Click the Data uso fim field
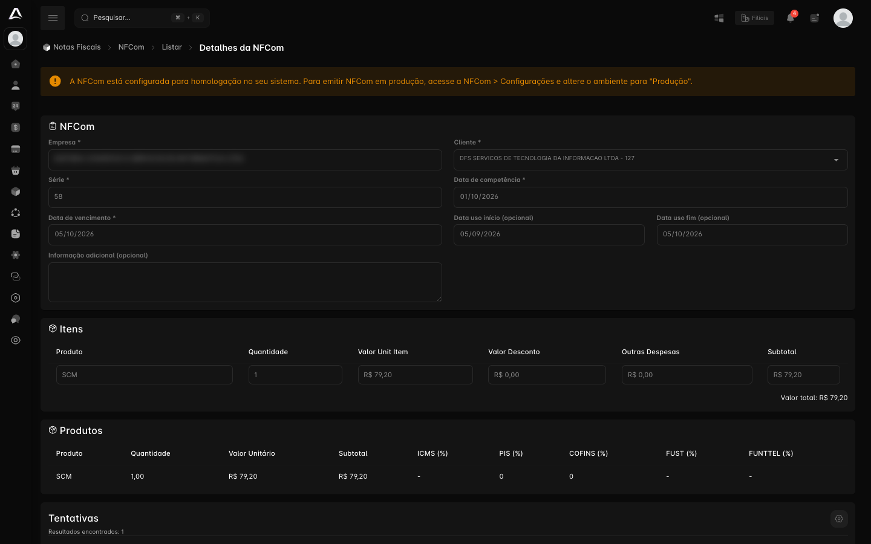Viewport: 871px width, 544px height. coord(752,235)
